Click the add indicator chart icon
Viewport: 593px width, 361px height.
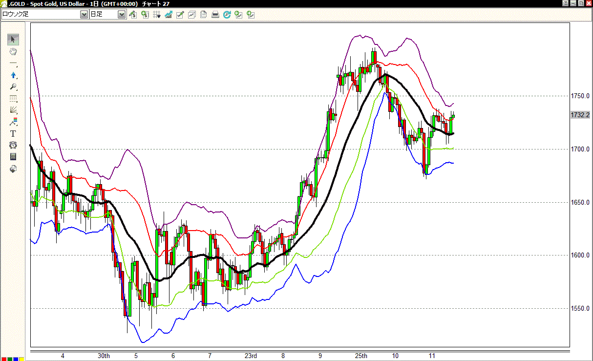169,15
